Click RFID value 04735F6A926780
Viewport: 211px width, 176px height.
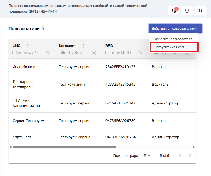(x=120, y=121)
